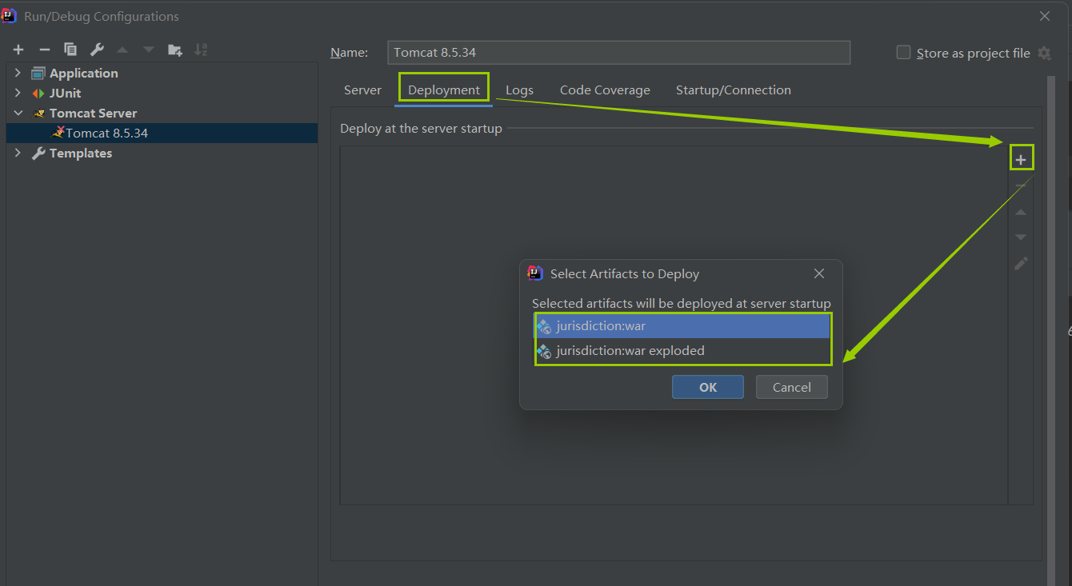Screen dimensions: 1072x586
Task: Move deployment item down arrow
Action: coord(1021,237)
